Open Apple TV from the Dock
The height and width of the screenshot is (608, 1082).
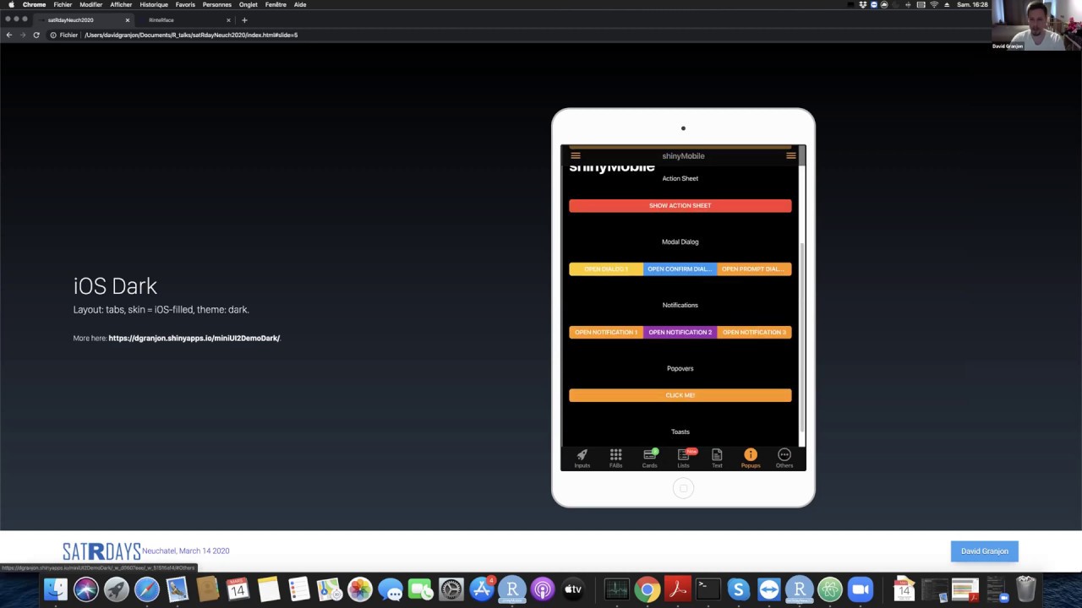pyautogui.click(x=573, y=589)
